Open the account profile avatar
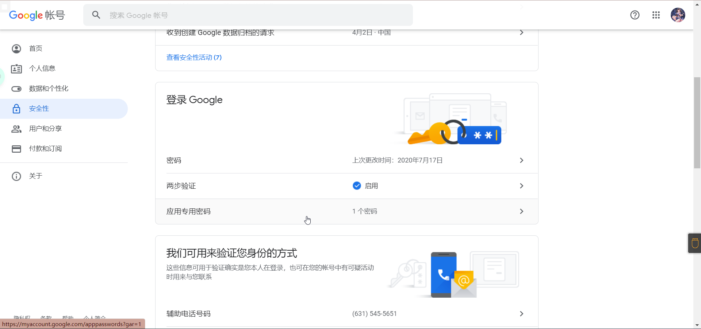The width and height of the screenshot is (701, 329). click(x=678, y=15)
